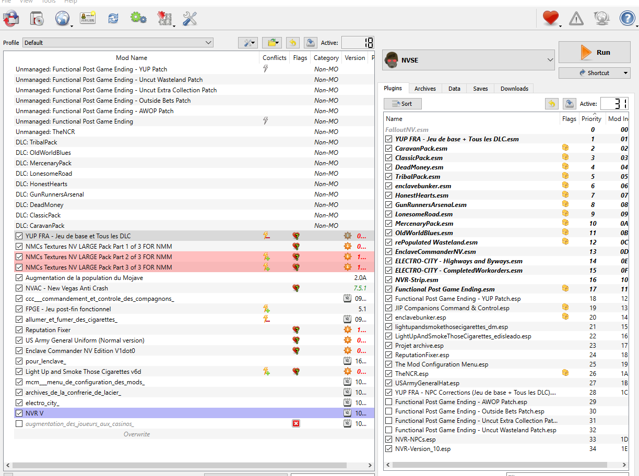Select the Overwrite row in mod list
This screenshot has height=476, width=639.
(137, 434)
